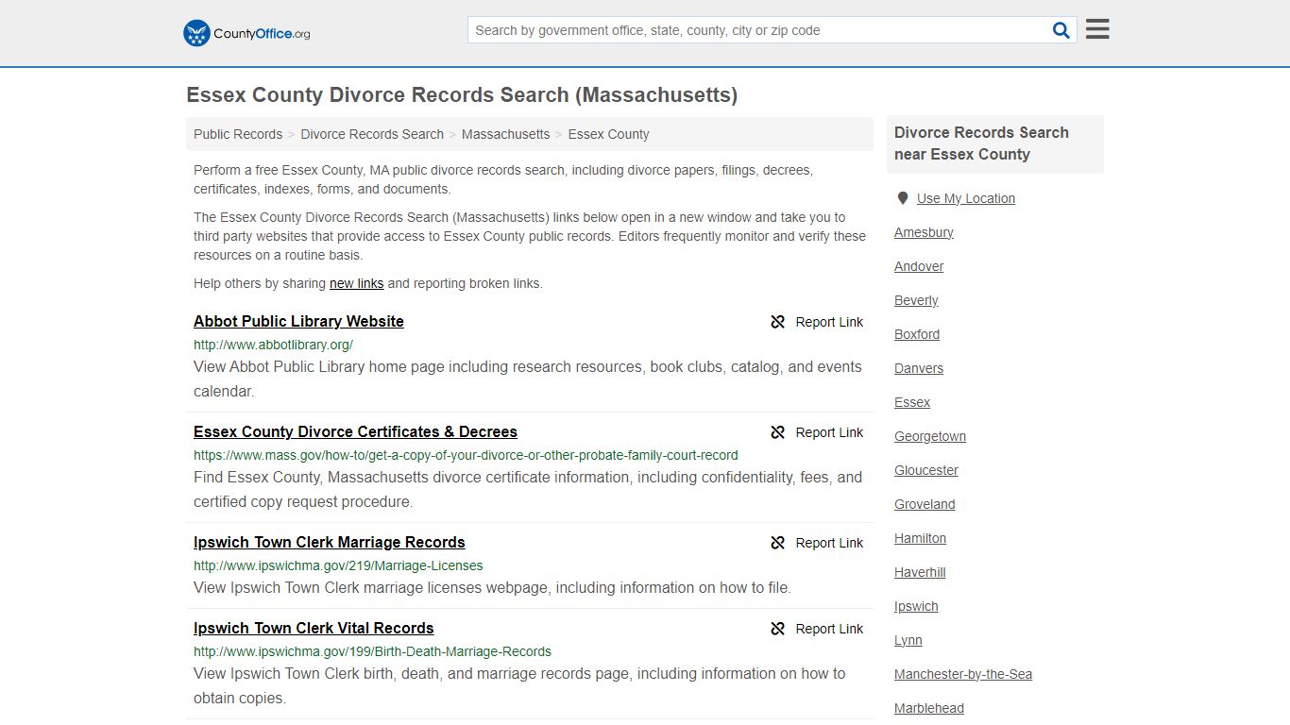This screenshot has width=1290, height=725.
Task: Open Ipswich Town Clerk Vital Records
Action: pos(314,628)
